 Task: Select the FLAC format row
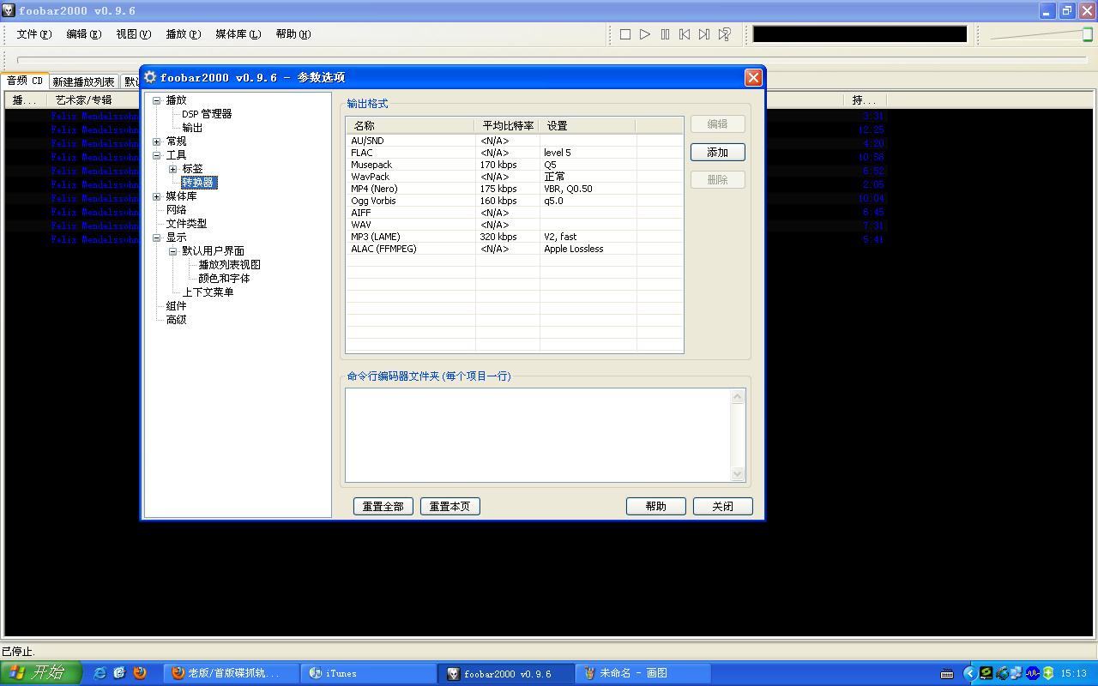514,153
